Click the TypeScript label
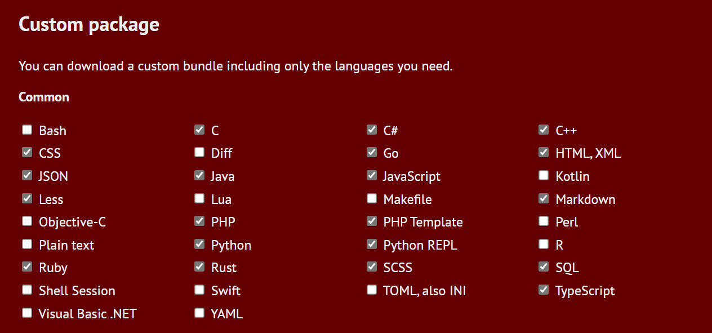 coord(585,291)
